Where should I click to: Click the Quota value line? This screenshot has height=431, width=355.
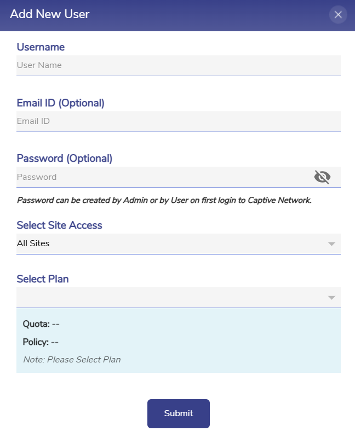41,324
